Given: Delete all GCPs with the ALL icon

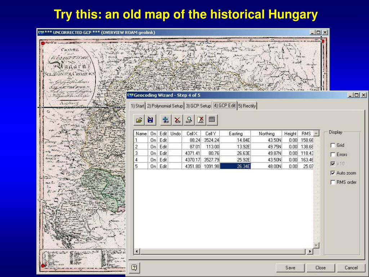Looking at the screenshot, I should tap(200, 120).
